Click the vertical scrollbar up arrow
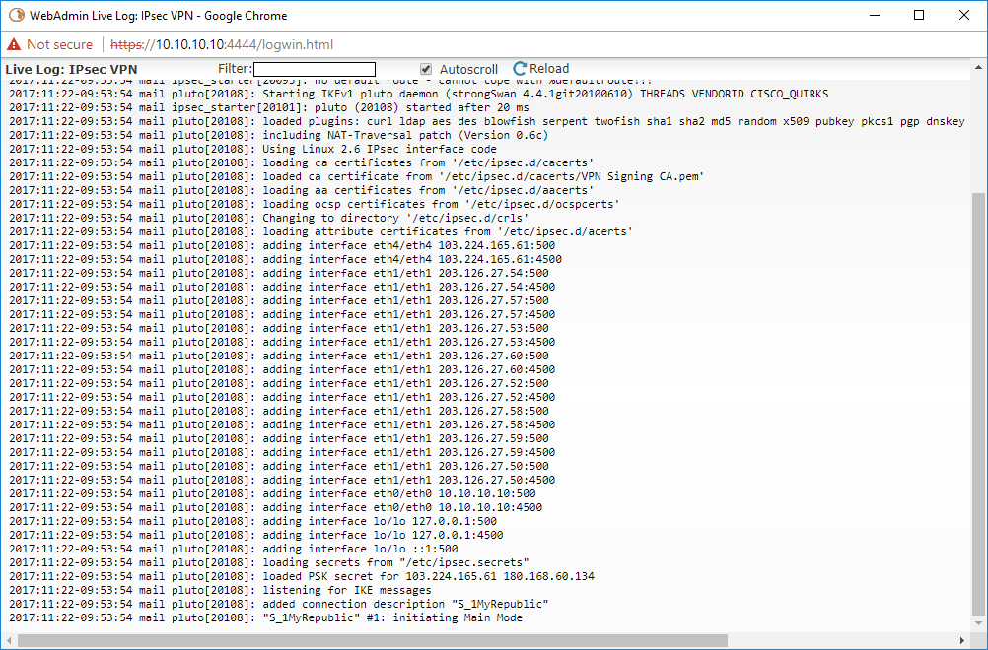988x650 pixels. [x=978, y=67]
